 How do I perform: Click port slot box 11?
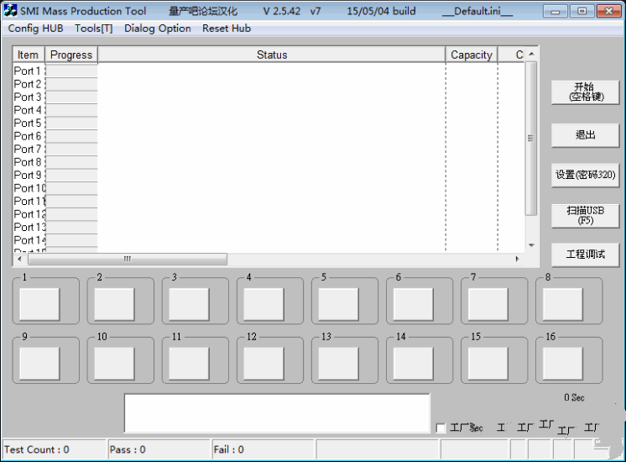point(189,363)
